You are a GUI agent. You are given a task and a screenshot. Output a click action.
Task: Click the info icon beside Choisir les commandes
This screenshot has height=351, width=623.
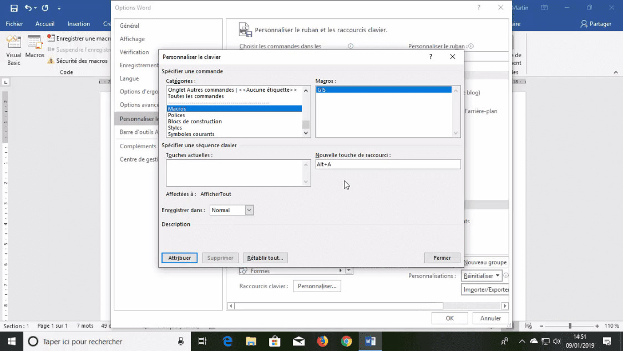tap(351, 46)
